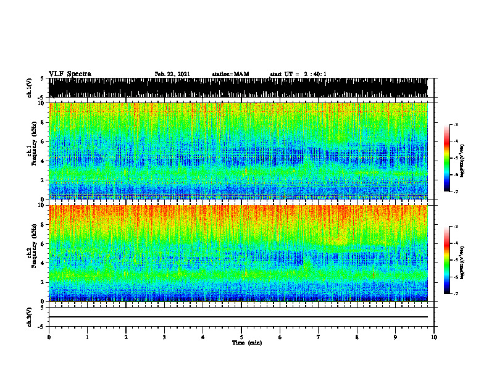489x378 pixels.
Task: Click the date 'Feb. 22, 2021'
Action: point(172,74)
